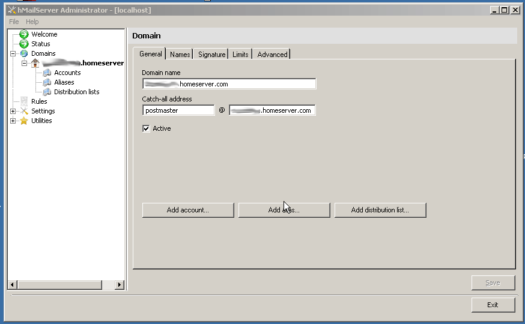Click the hMailServer title bar icon

pyautogui.click(x=12, y=10)
